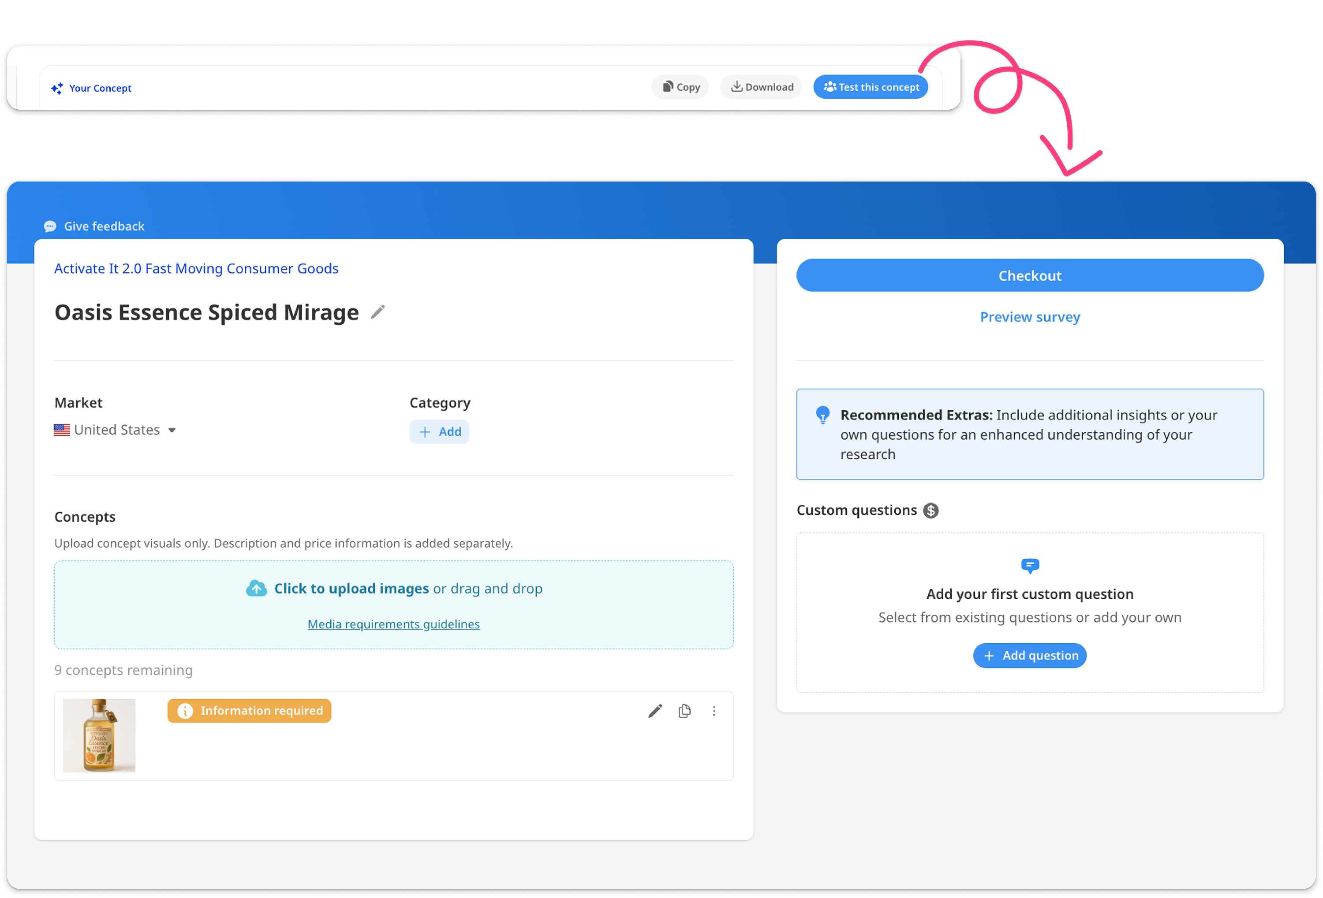This screenshot has width=1323, height=898.
Task: Open the Give feedback link
Action: [x=104, y=226]
